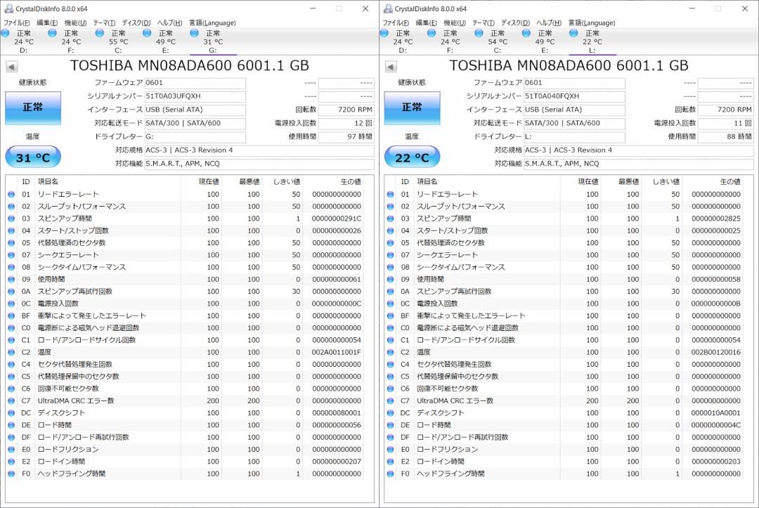The width and height of the screenshot is (759, 508).
Task: Click raw value 002A0011001F in left window
Action: [337, 352]
